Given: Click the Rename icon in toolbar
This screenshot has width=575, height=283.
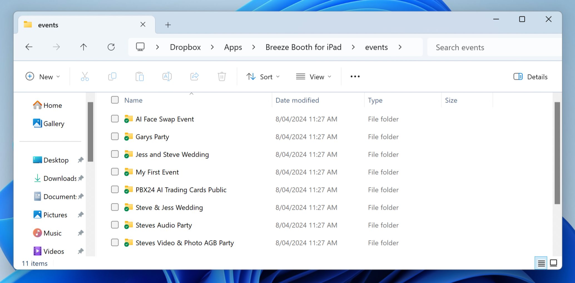Looking at the screenshot, I should click(167, 76).
